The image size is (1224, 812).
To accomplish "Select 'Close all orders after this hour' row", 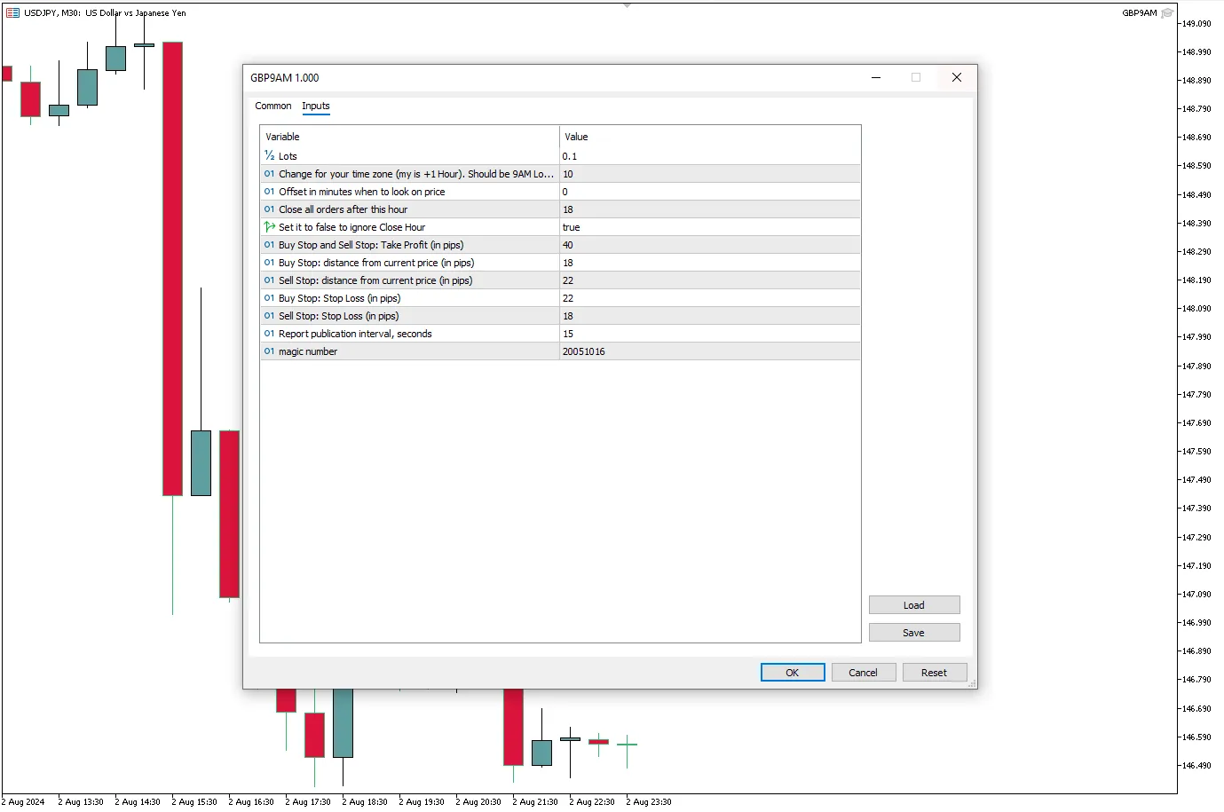I will [344, 209].
